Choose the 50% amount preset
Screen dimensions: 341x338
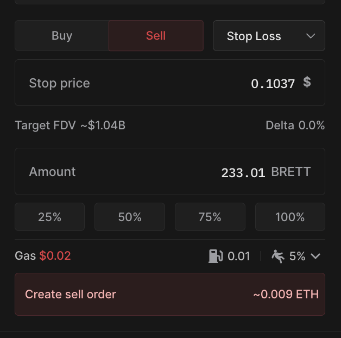pyautogui.click(x=130, y=217)
